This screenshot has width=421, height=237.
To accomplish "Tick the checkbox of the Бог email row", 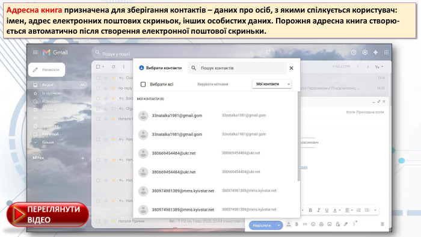I will click(98, 99).
